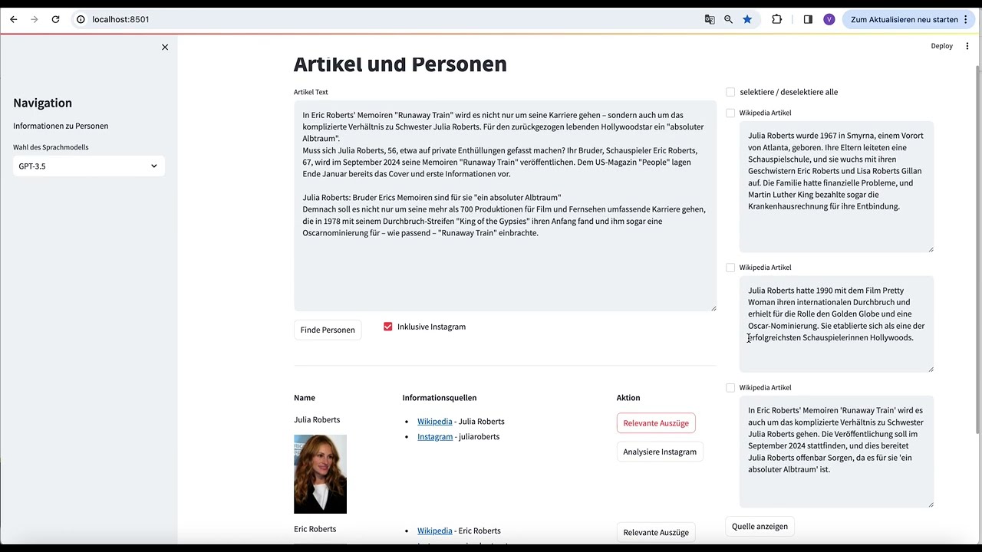The image size is (982, 552).
Task: Click the Julia Roberts photo
Action: tap(320, 474)
